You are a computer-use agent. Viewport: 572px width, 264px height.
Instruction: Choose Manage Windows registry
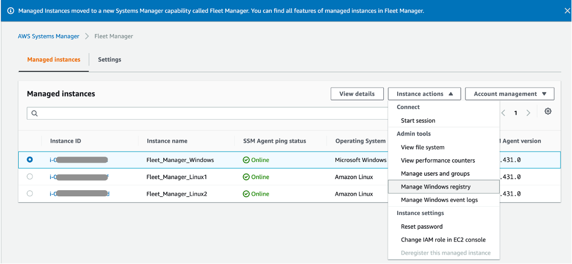[443, 187]
